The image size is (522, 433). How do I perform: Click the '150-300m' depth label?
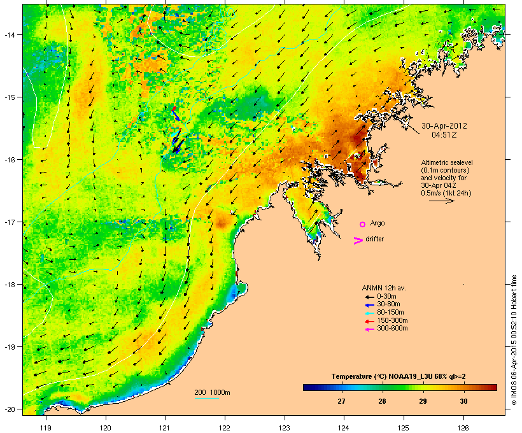point(392,321)
